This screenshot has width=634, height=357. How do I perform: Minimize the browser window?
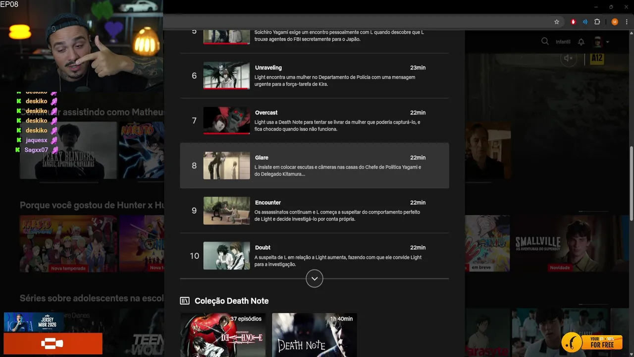pos(595,7)
